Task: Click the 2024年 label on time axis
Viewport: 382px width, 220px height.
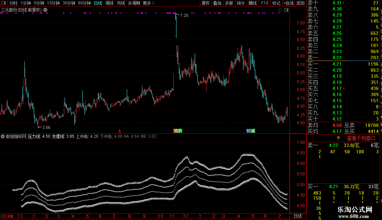Action: click(x=7, y=216)
